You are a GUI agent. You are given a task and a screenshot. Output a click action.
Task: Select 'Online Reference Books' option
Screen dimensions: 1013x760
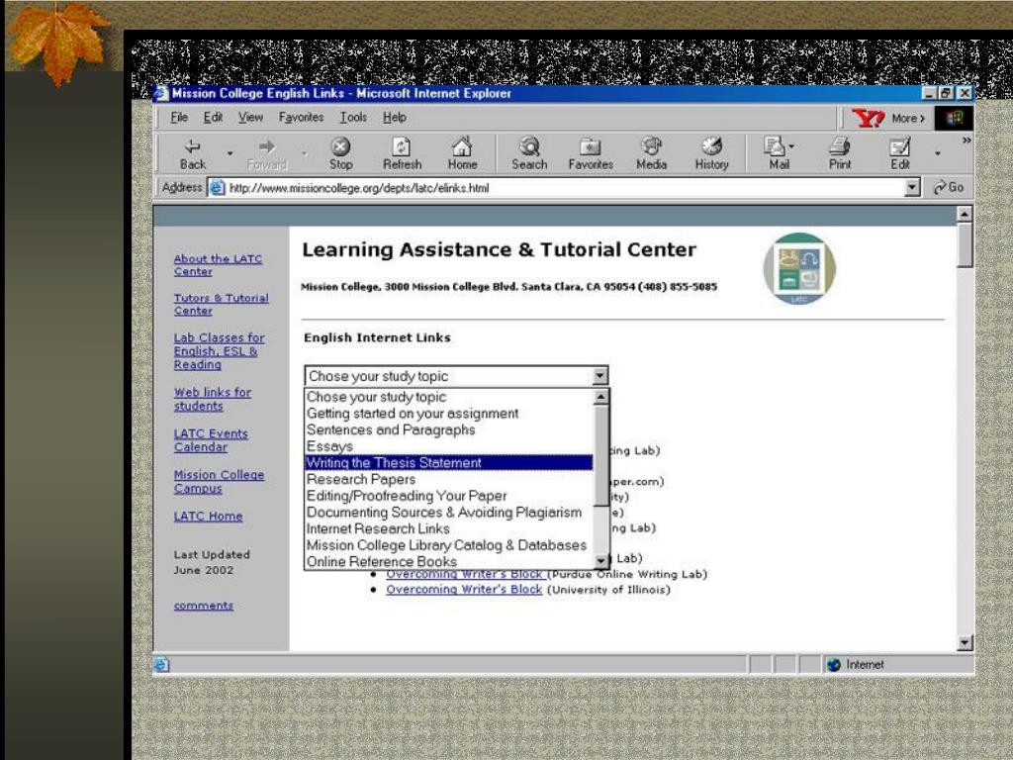coord(448,562)
